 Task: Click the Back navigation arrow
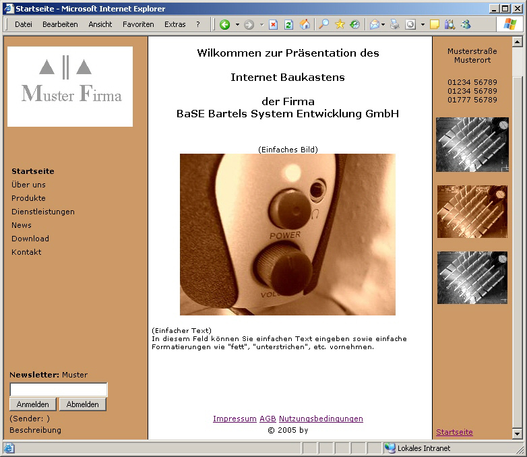pos(224,24)
